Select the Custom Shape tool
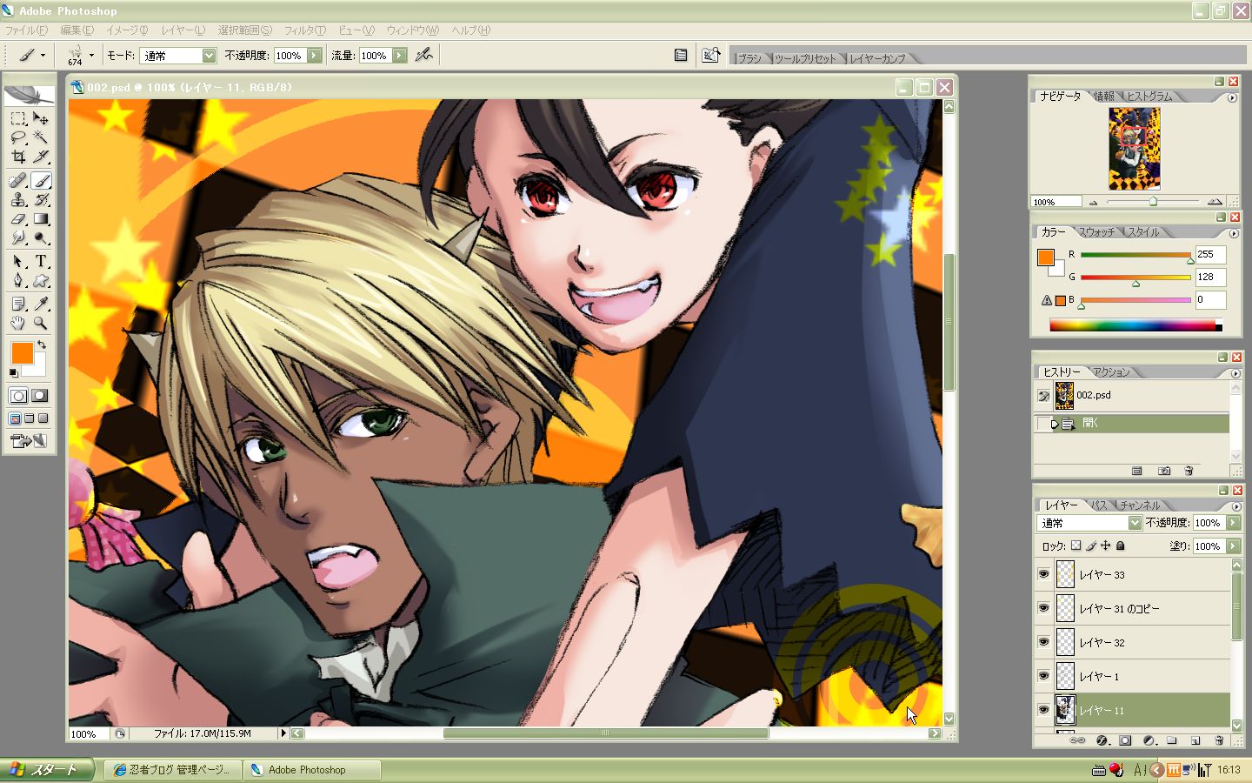Screen dimensions: 1252x783 click(41, 280)
